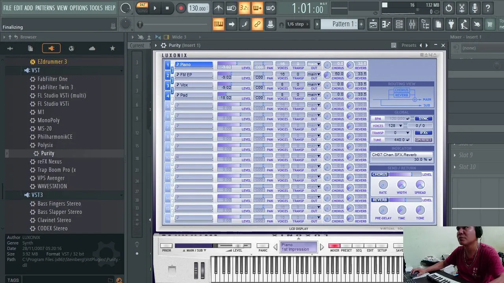The image size is (504, 283).
Task: Click the star favorites icon in Browser
Action: tap(113, 48)
